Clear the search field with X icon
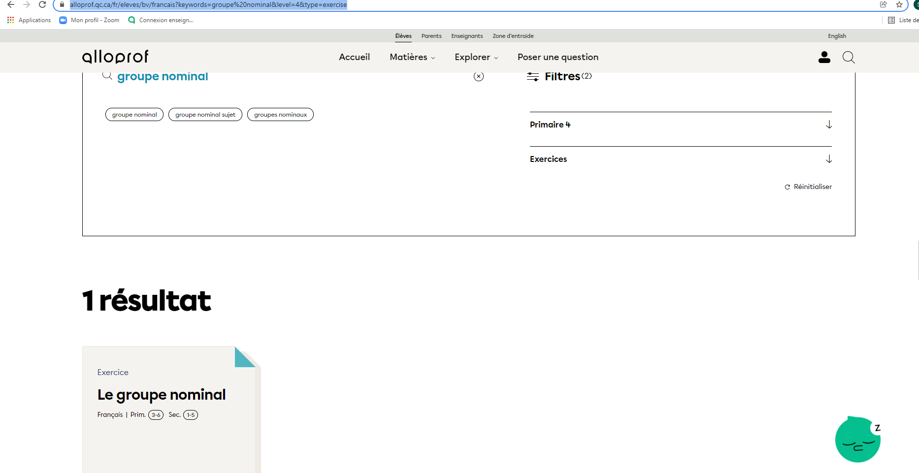This screenshot has width=919, height=473. [478, 76]
